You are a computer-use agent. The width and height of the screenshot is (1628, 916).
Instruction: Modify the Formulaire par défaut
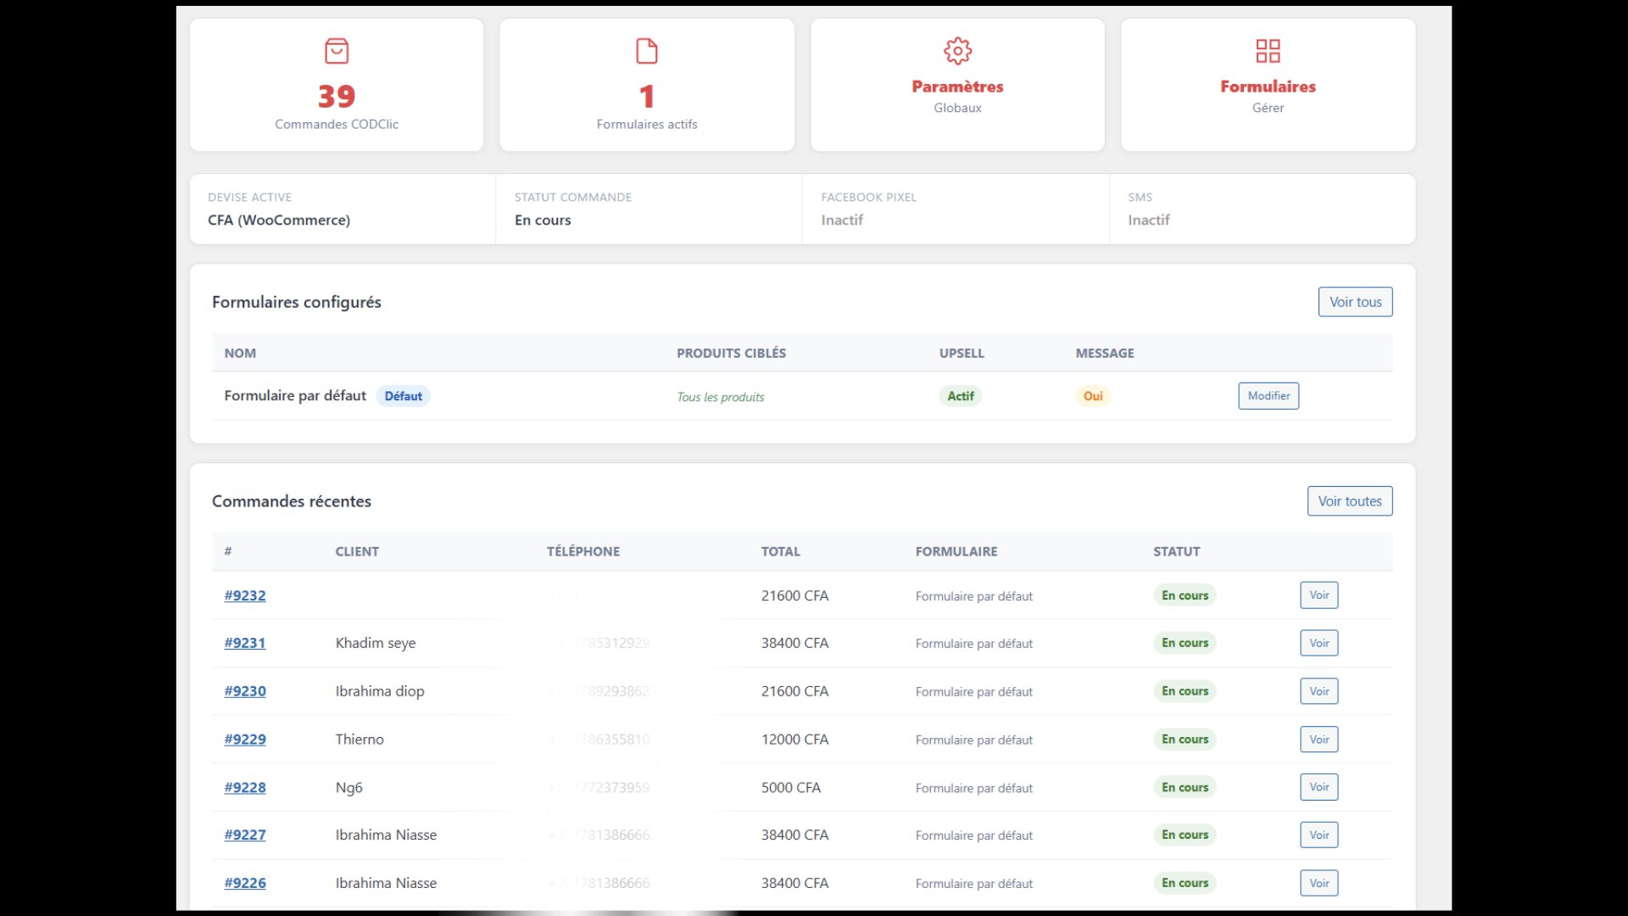[x=1268, y=395]
